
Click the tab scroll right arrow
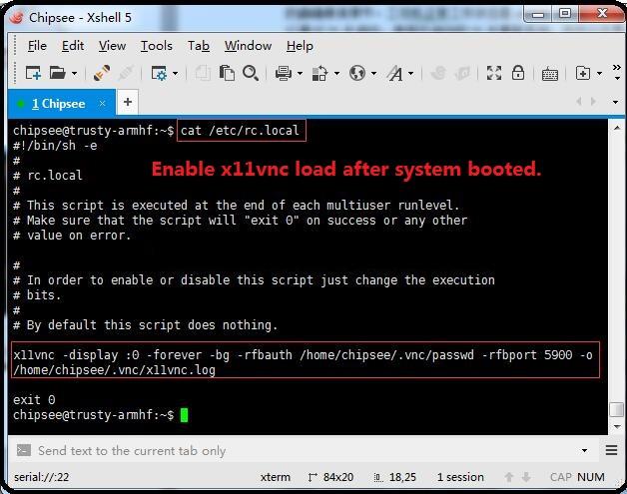pyautogui.click(x=593, y=102)
